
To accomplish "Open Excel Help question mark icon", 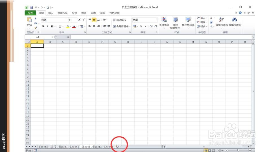I will pyautogui.click(x=240, y=13).
